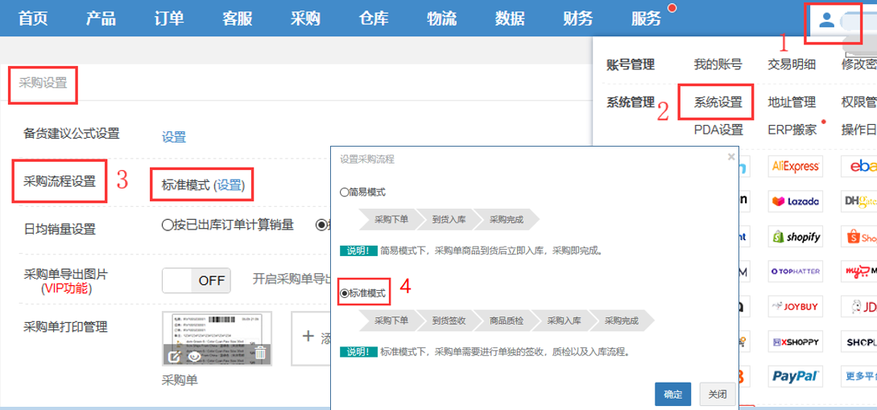Select the PayPal platform logo
877x410 pixels.
pyautogui.click(x=796, y=376)
